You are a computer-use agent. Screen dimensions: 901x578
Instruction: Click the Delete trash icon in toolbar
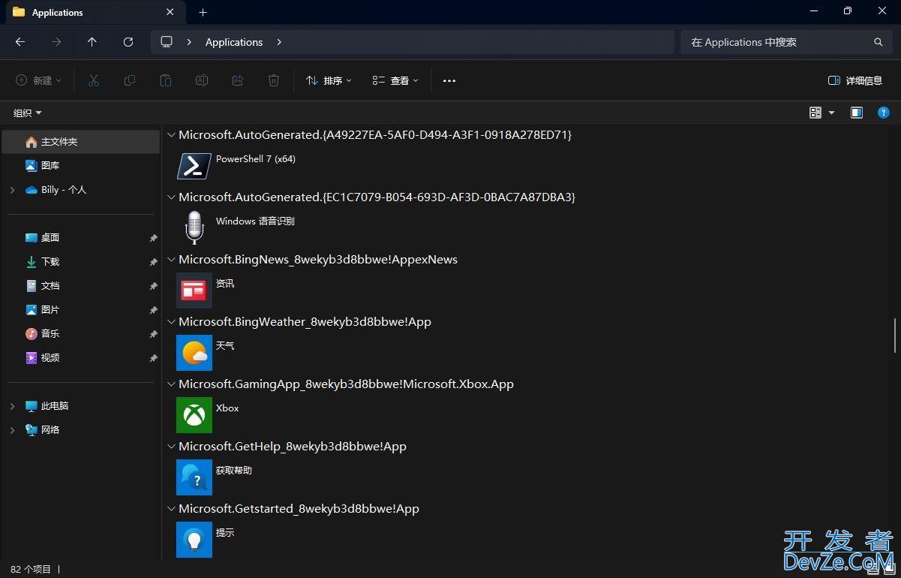click(274, 80)
